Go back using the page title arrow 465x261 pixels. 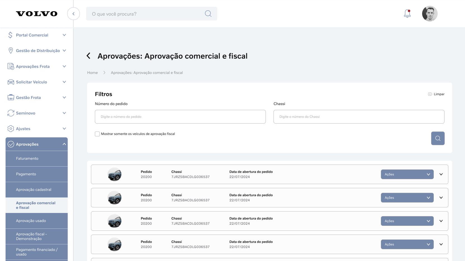pos(89,56)
